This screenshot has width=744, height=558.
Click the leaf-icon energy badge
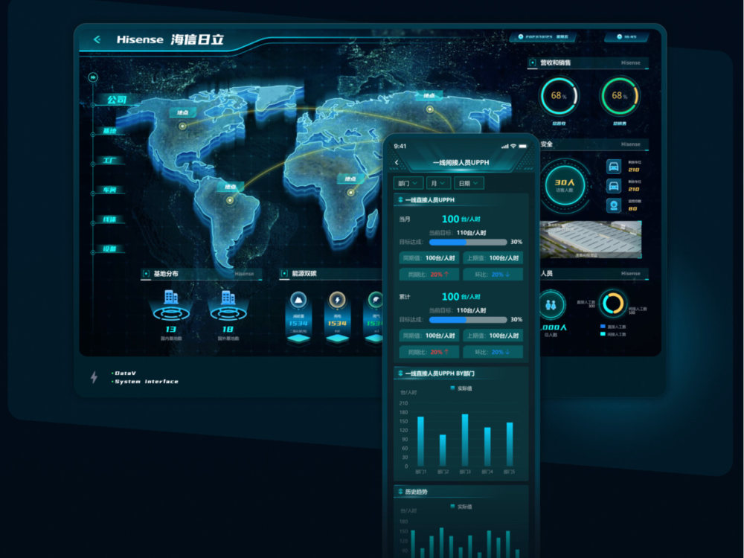click(375, 300)
